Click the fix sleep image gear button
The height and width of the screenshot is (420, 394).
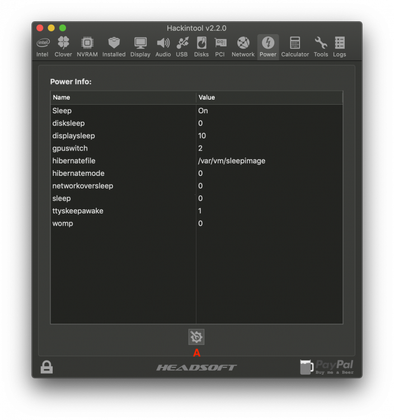(196, 337)
